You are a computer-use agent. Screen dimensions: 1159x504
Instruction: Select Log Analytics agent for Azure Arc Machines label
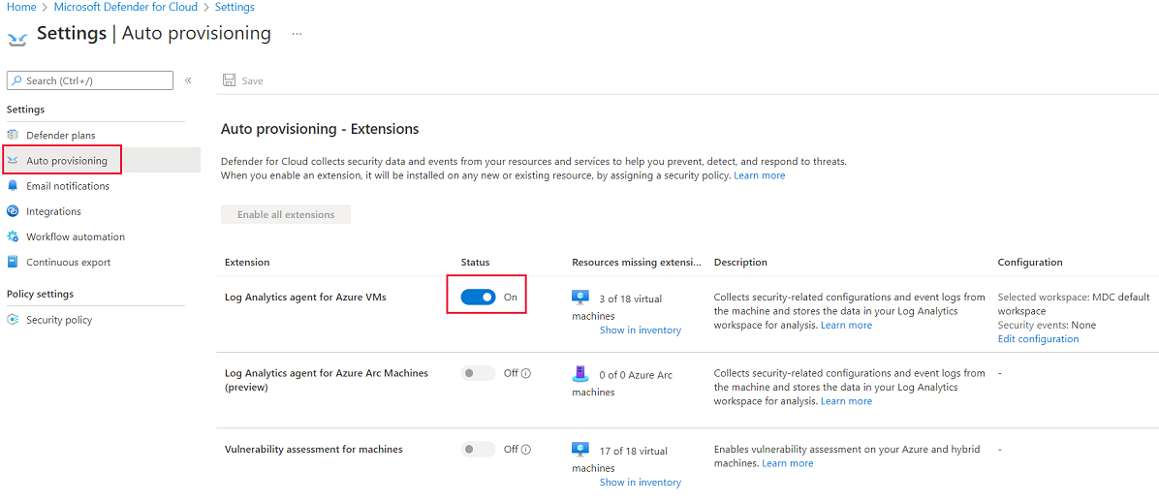click(x=327, y=380)
